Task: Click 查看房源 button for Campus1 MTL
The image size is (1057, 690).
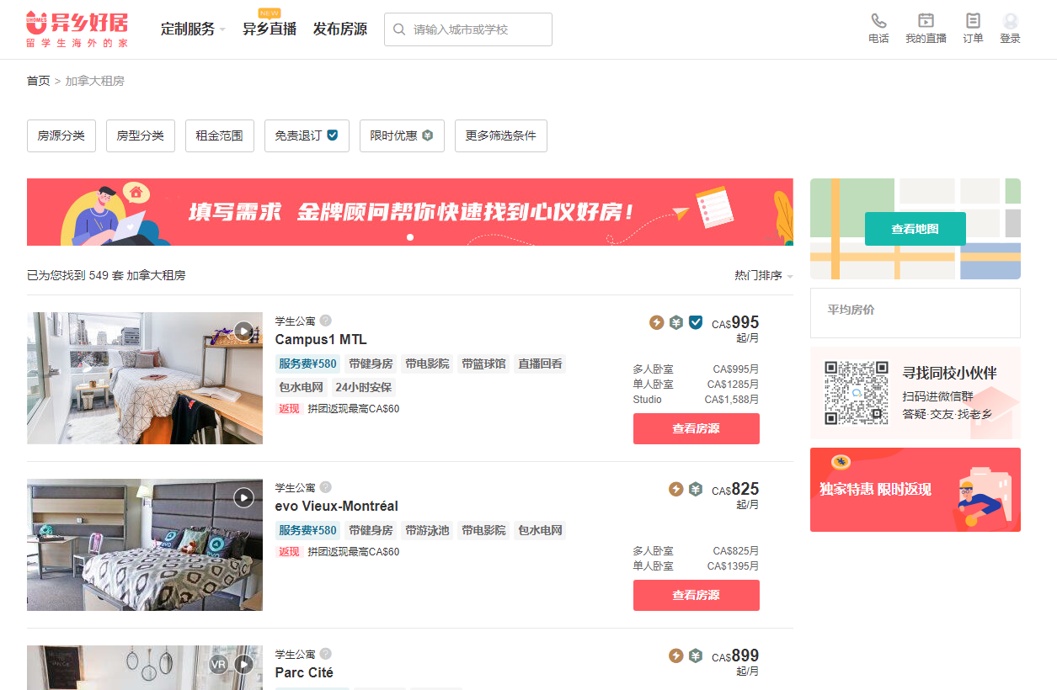Action: (x=696, y=428)
